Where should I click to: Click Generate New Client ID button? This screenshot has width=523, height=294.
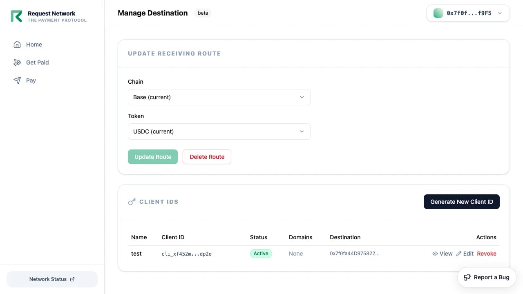coord(462,202)
